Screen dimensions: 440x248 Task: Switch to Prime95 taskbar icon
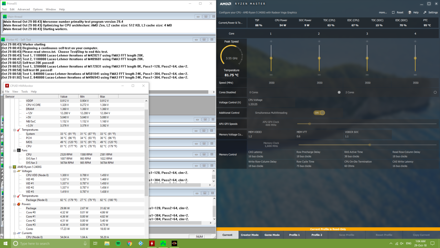(163, 244)
